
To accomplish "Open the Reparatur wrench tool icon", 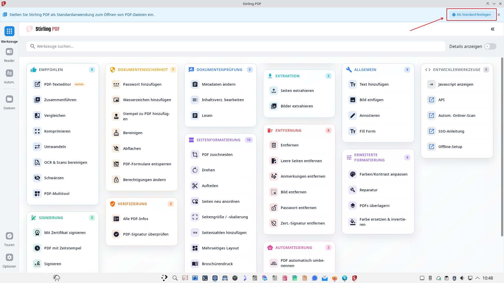I will point(353,190).
